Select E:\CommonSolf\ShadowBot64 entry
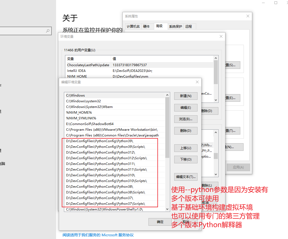288x239 pixels. (x=115, y=124)
